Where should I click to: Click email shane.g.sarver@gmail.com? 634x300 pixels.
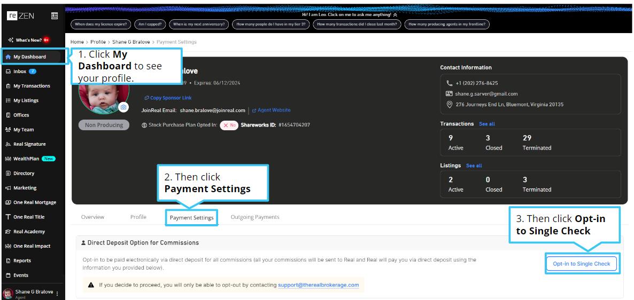[486, 93]
